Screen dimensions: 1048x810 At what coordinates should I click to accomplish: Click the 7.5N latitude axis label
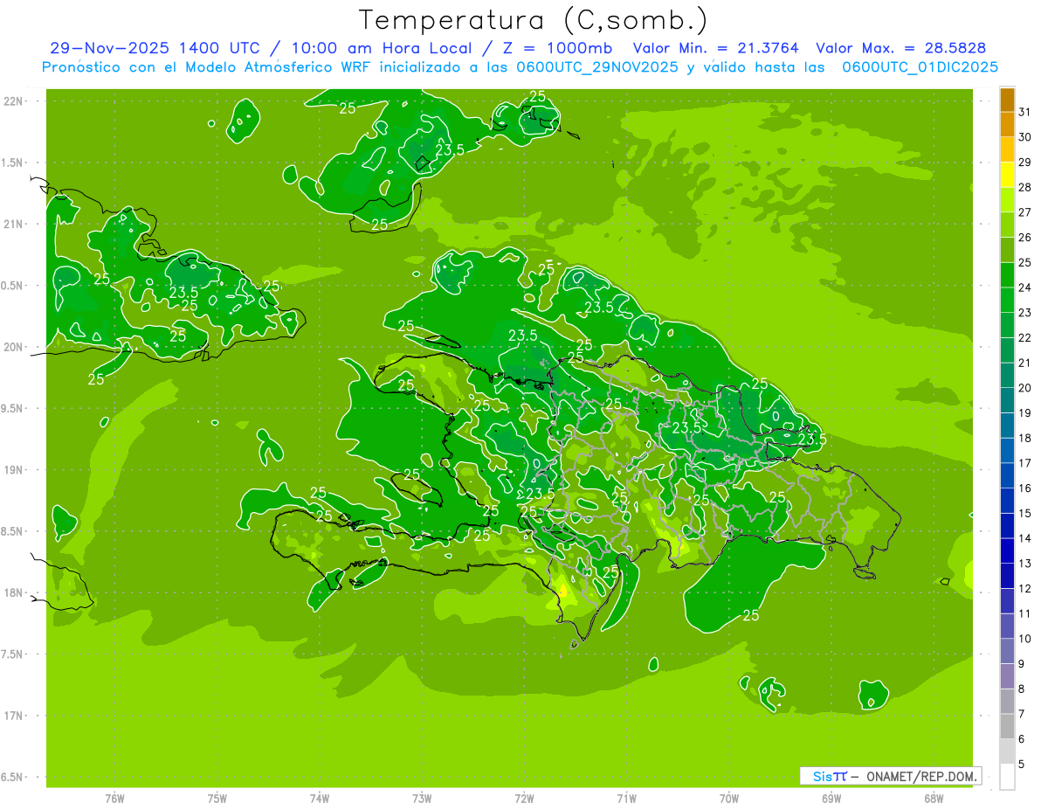(13, 654)
